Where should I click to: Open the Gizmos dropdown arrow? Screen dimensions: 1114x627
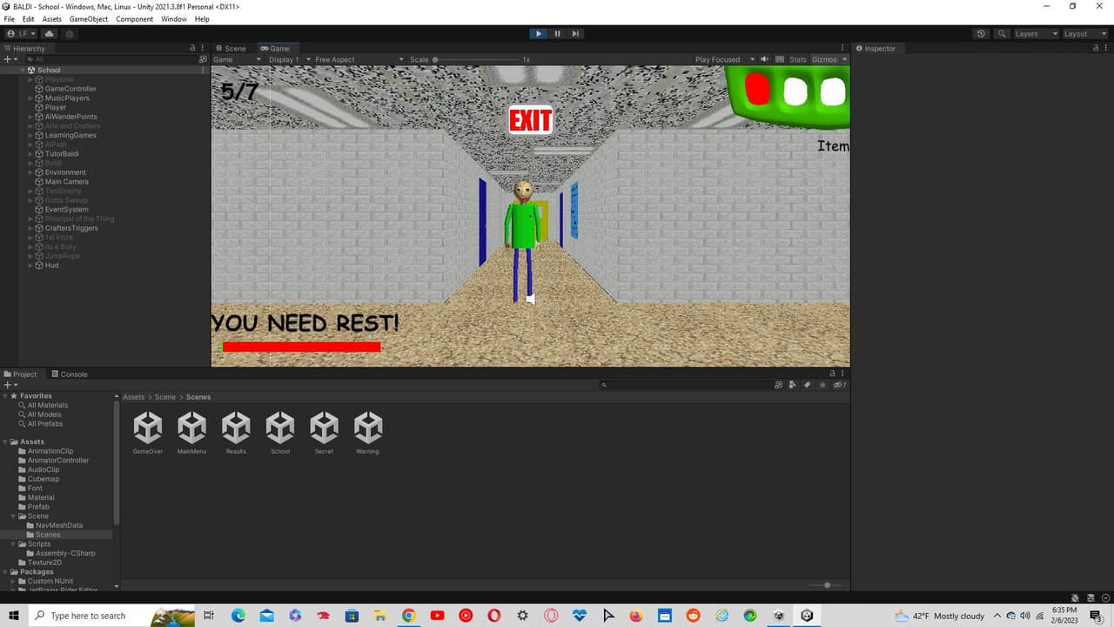pos(844,60)
